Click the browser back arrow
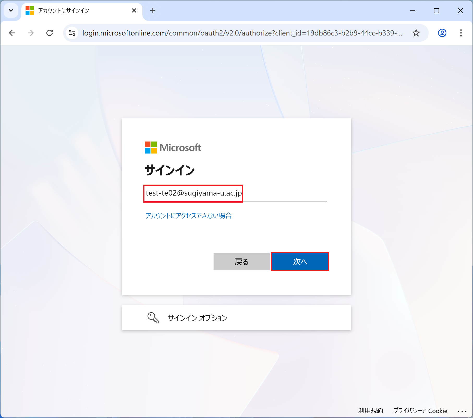The height and width of the screenshot is (418, 473). point(12,33)
